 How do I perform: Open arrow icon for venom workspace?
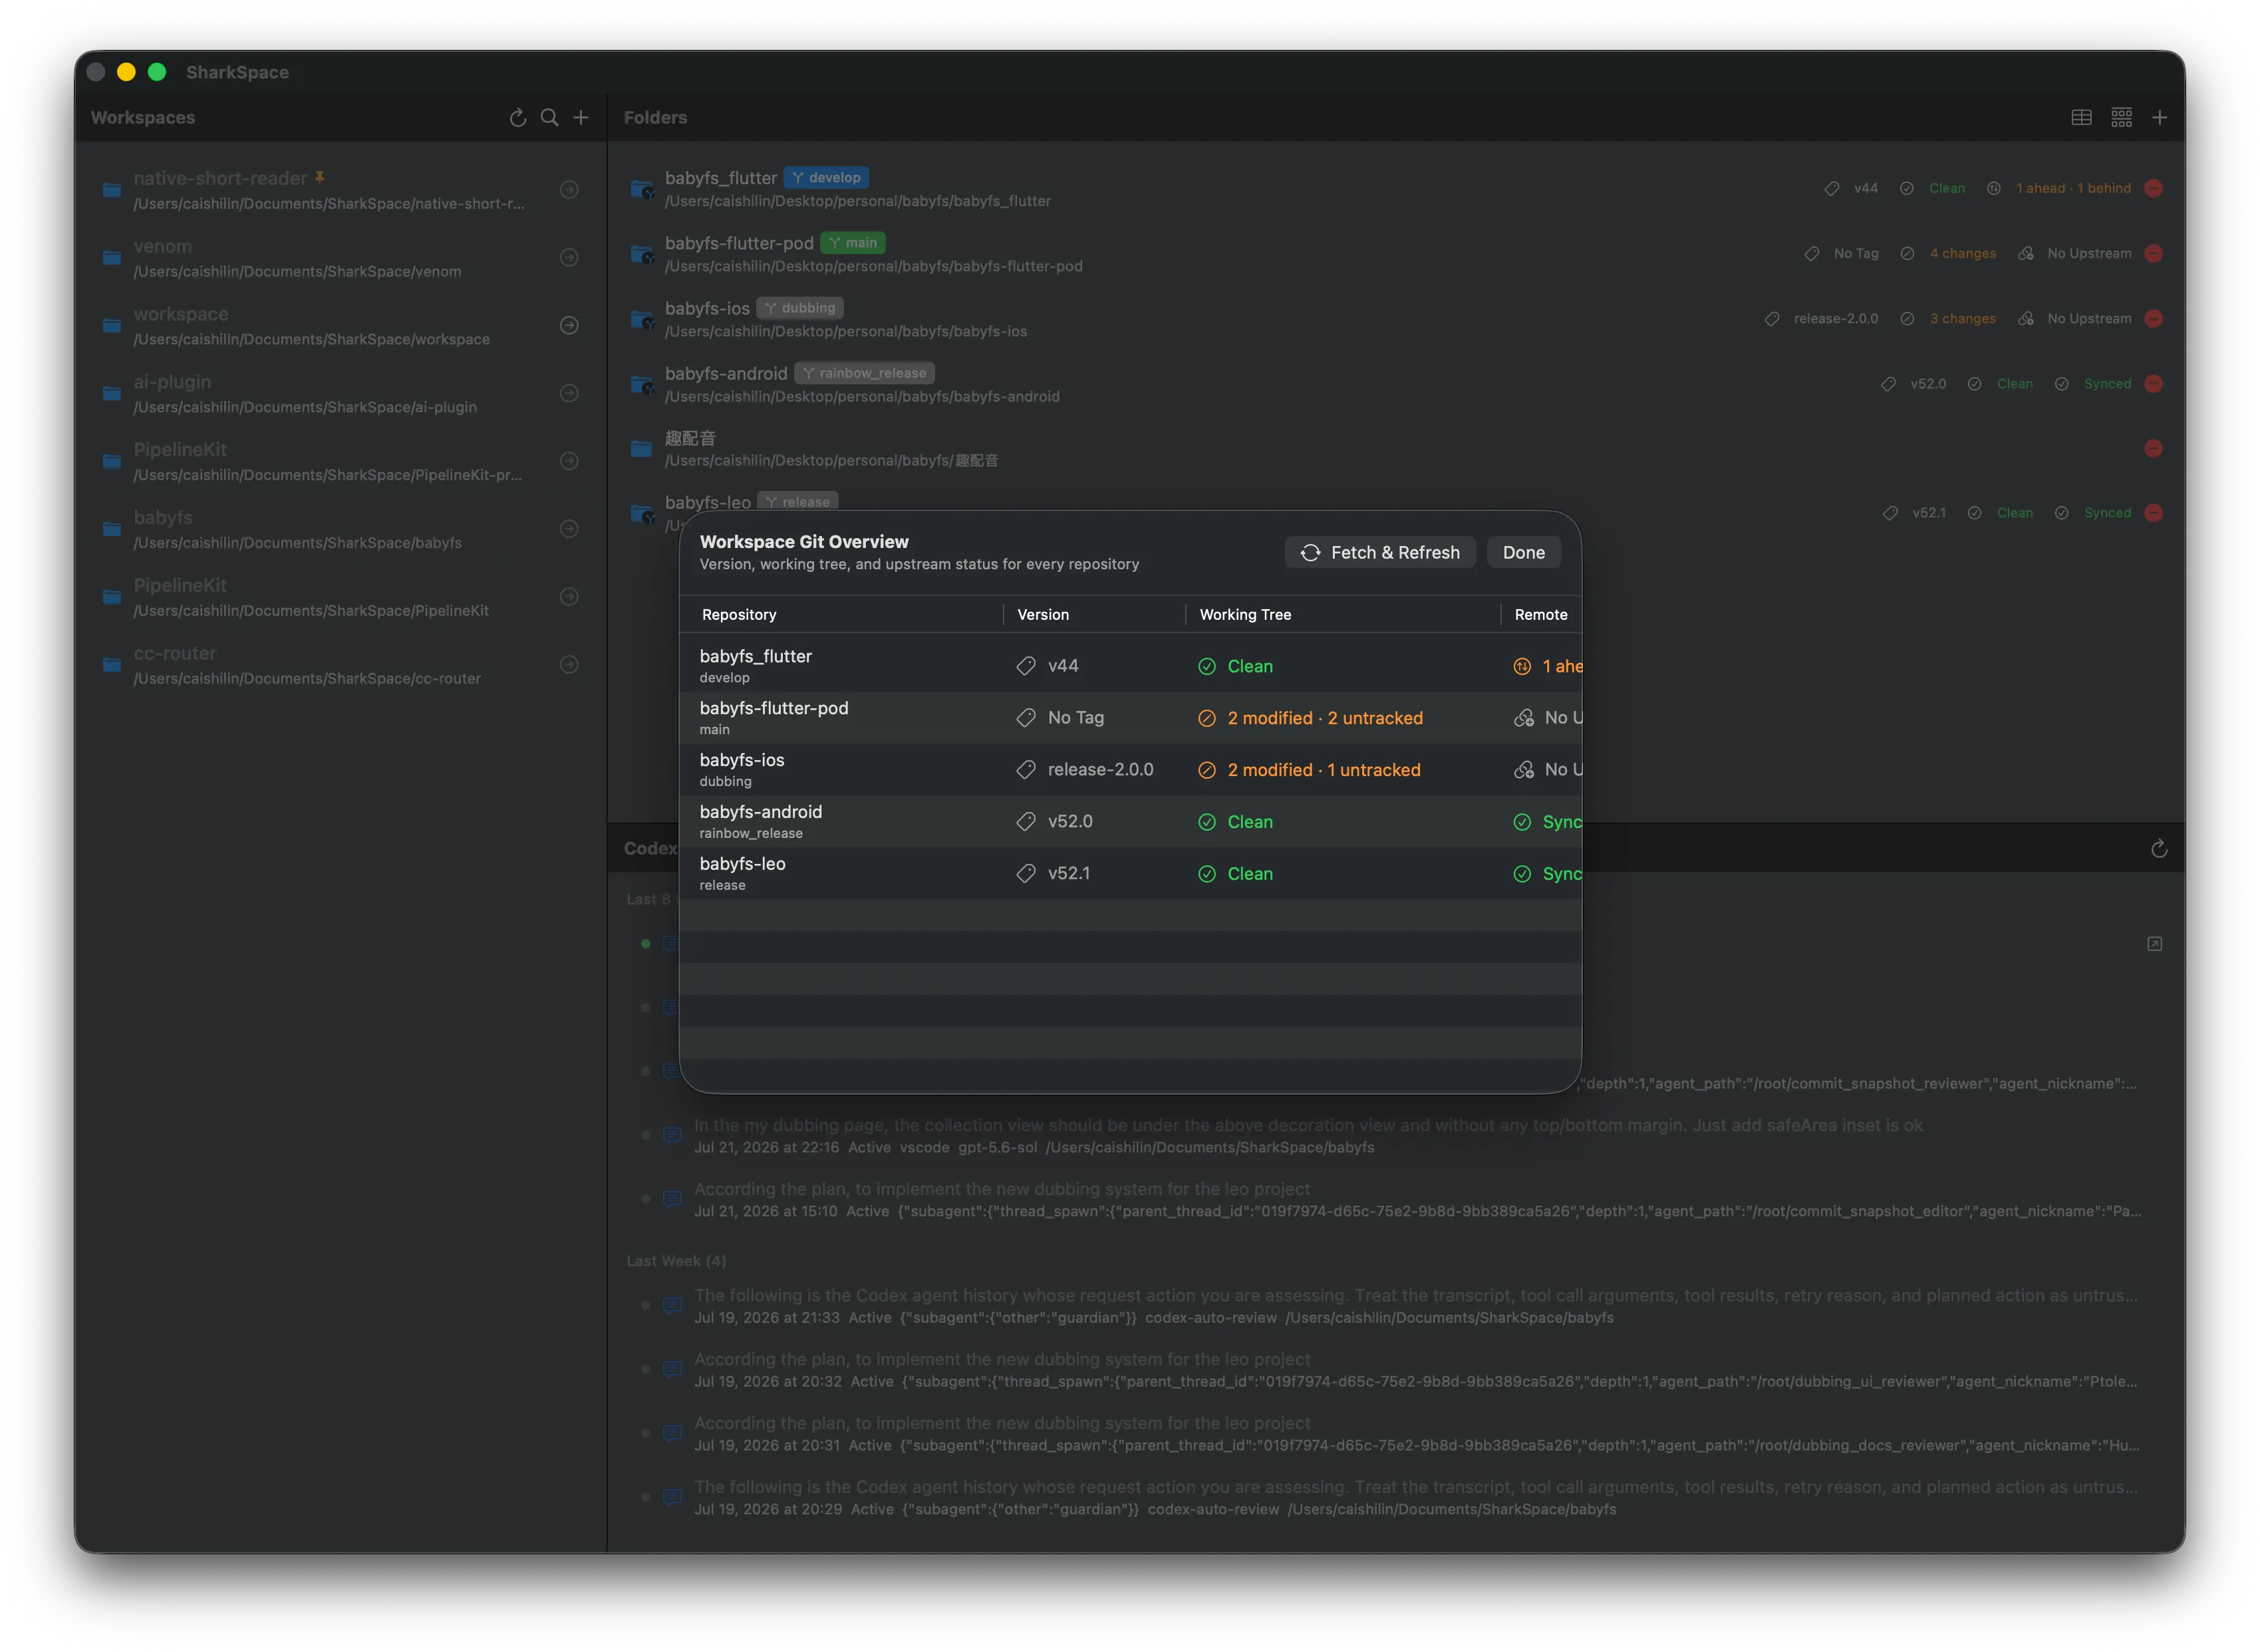pyautogui.click(x=569, y=258)
